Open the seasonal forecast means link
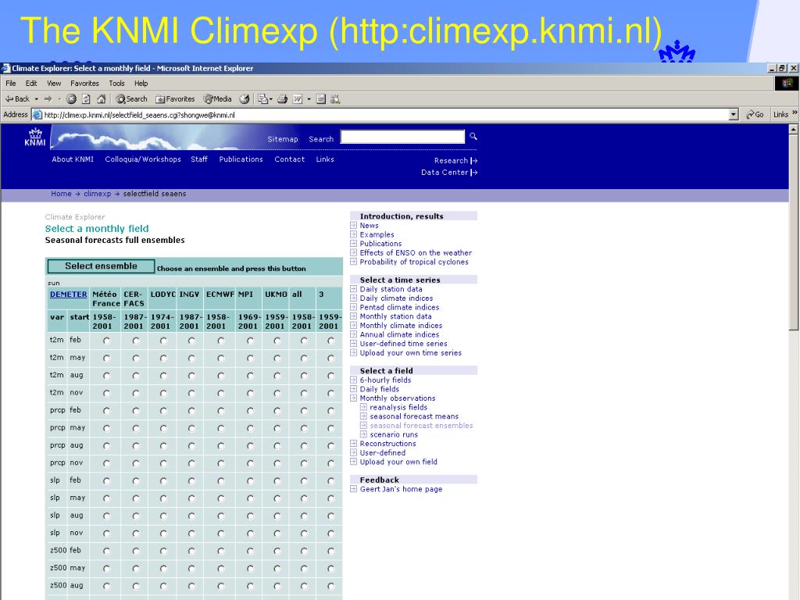Screen dimensions: 800x600 point(414,416)
